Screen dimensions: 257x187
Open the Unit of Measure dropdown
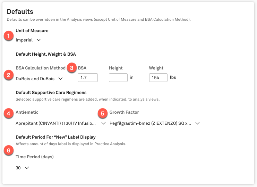coord(28,40)
